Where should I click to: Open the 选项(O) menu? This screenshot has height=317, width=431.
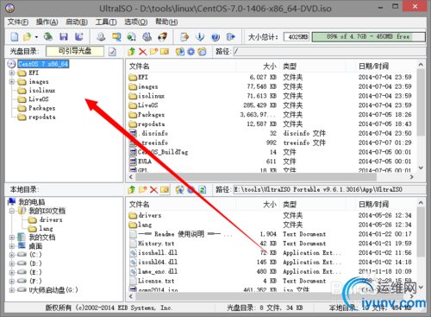pos(136,22)
